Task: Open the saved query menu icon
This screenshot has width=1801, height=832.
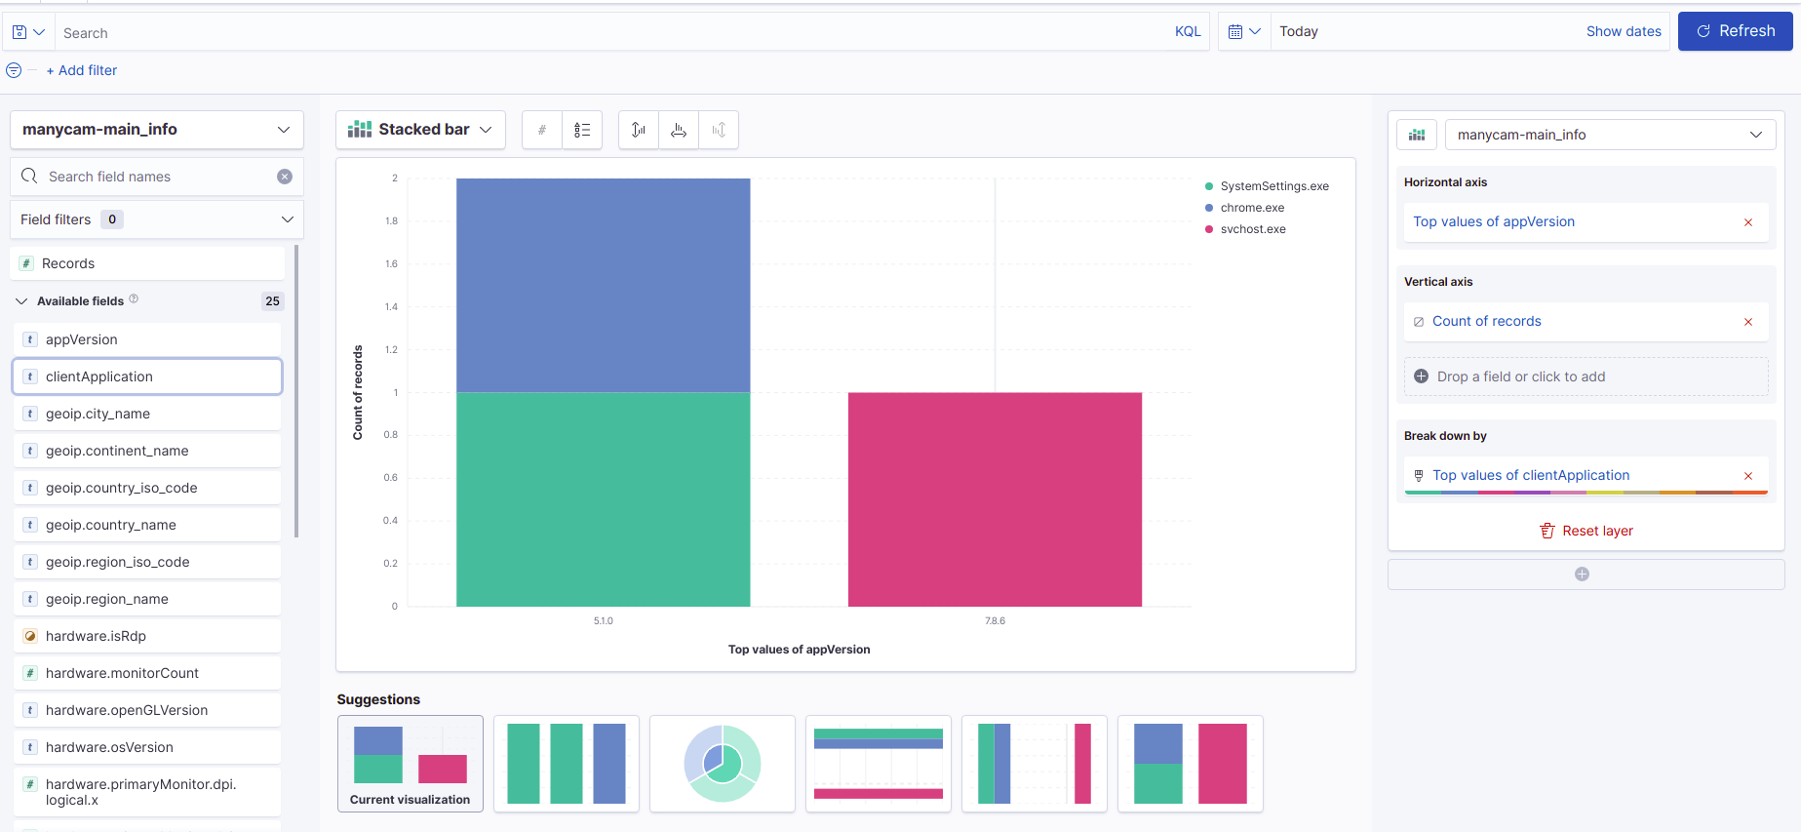Action: (x=27, y=32)
